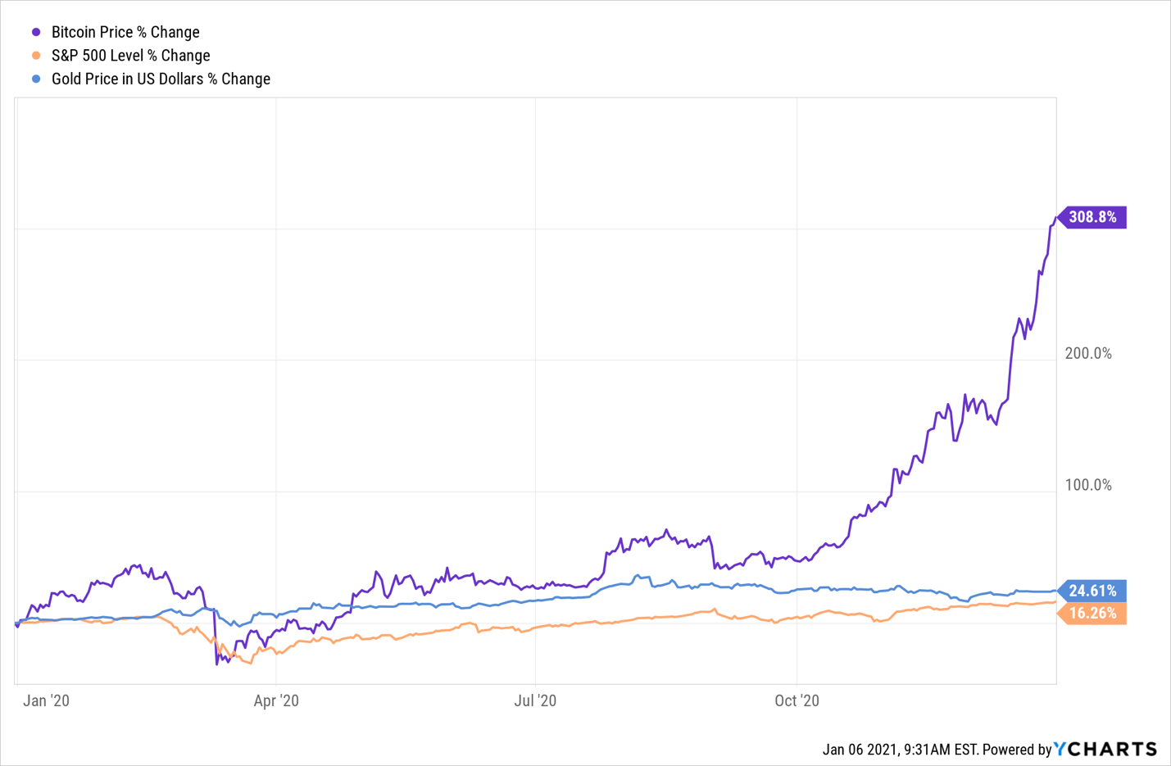Click the Bitcoin line's March 2020 low
1171x766 pixels.
[x=217, y=664]
